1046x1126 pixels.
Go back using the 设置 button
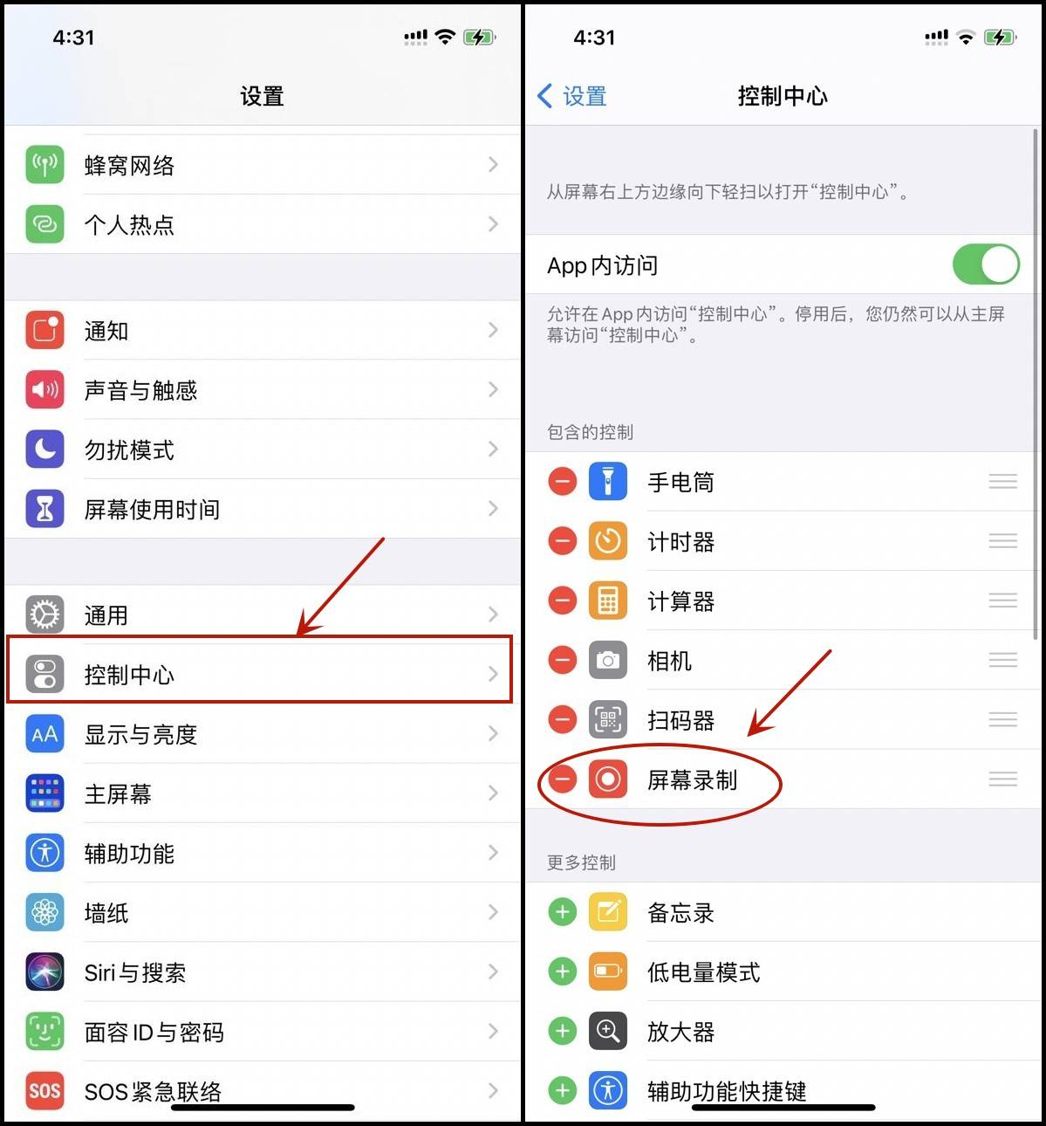click(x=572, y=96)
